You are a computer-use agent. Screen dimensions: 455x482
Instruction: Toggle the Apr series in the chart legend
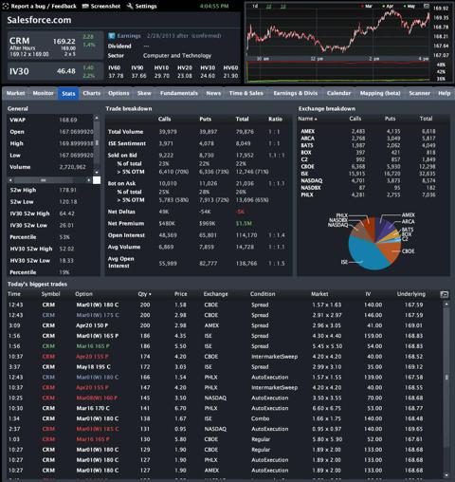coord(388,6)
